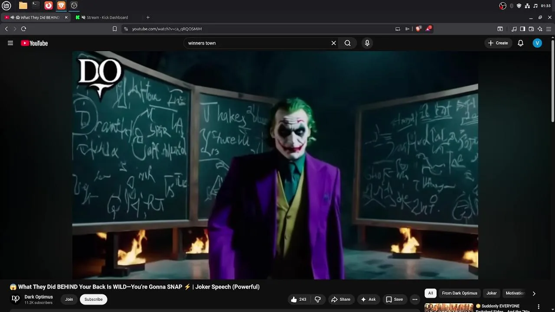Open more actions three-dot menu
Image resolution: width=555 pixels, height=312 pixels.
415,299
